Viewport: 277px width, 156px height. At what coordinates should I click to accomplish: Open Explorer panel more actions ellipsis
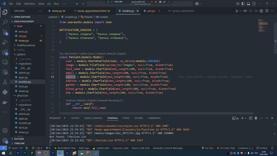click(x=41, y=11)
